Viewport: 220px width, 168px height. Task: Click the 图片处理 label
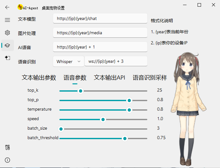click(x=27, y=33)
